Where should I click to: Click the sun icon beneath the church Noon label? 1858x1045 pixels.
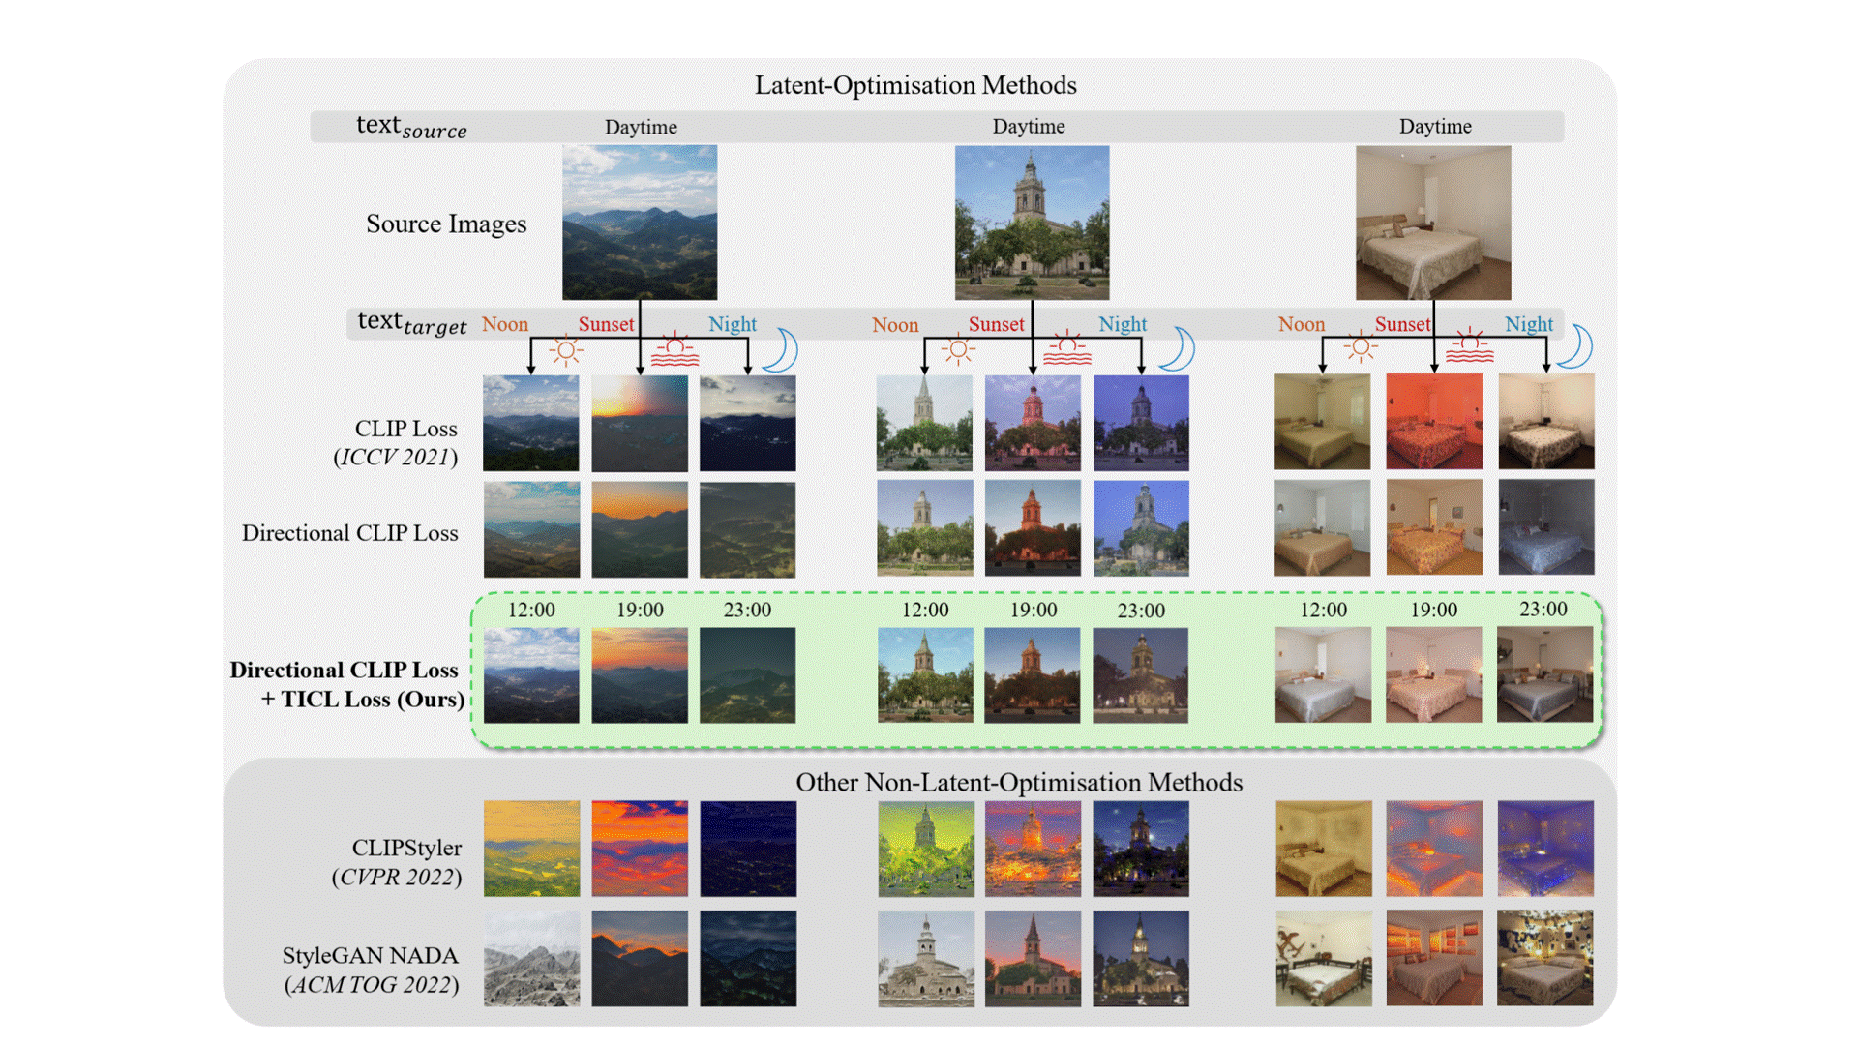pyautogui.click(x=958, y=348)
